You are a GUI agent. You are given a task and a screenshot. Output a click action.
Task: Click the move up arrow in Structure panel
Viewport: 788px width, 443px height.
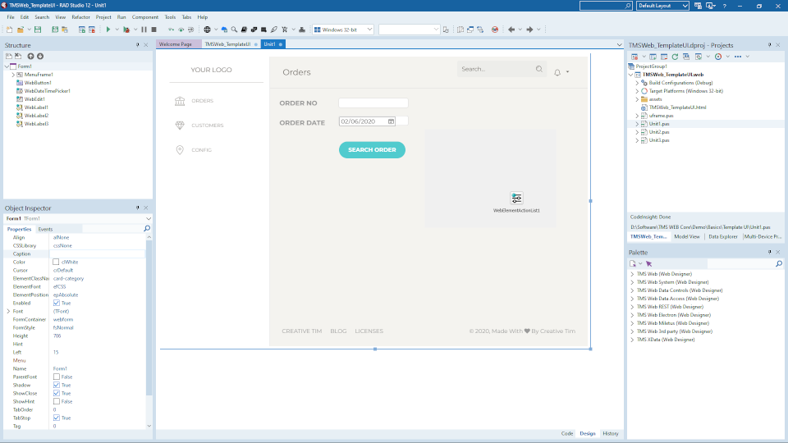[30, 57]
